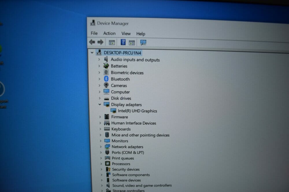Select the Computer label
289x192 pixels.
pos(120,92)
